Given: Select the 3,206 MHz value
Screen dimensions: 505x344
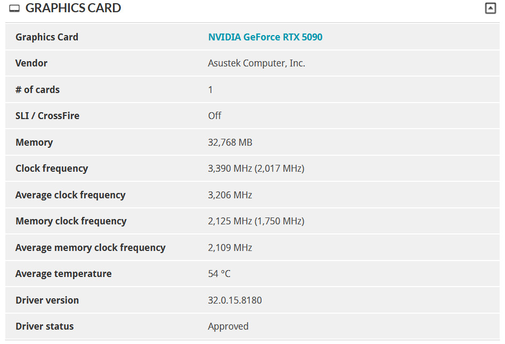Looking at the screenshot, I should pyautogui.click(x=230, y=195).
